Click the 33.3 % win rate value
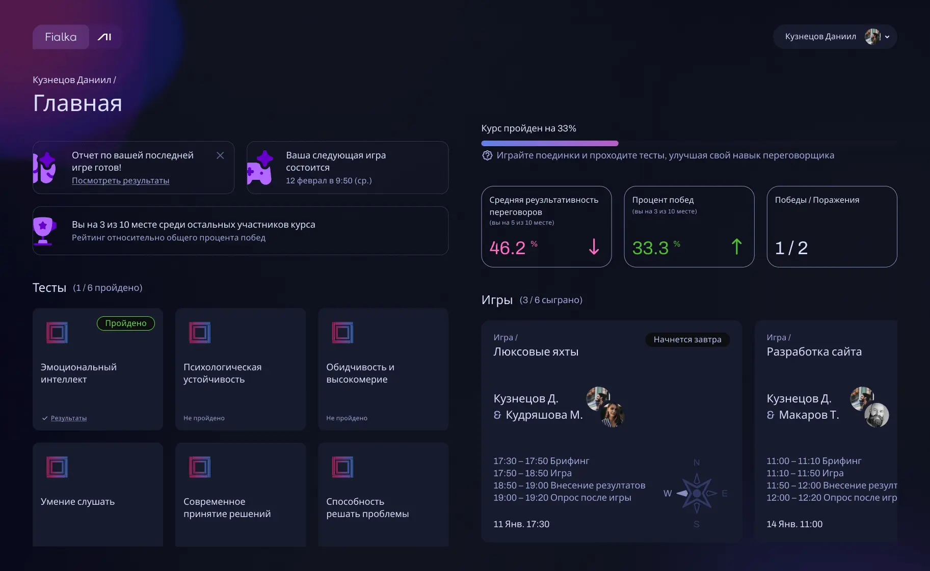Viewport: 930px width, 571px height. point(656,248)
